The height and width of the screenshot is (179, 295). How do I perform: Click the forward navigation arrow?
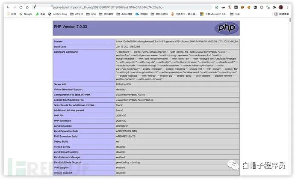(14, 7)
